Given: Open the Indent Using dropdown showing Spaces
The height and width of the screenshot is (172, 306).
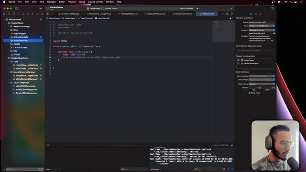Looking at the screenshot, I should click(262, 84).
